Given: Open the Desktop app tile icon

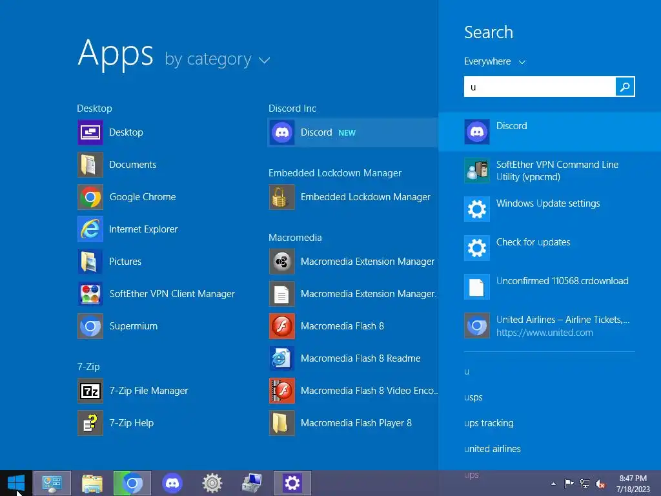Looking at the screenshot, I should [90, 132].
